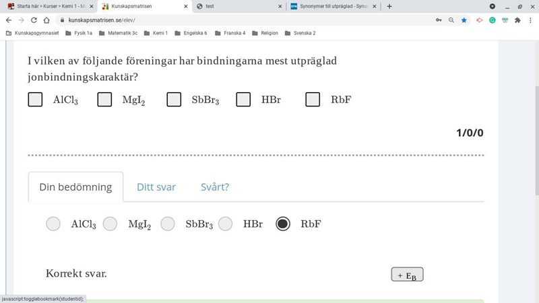Open a new browser tab
The height and width of the screenshot is (303, 539).
tap(389, 6)
